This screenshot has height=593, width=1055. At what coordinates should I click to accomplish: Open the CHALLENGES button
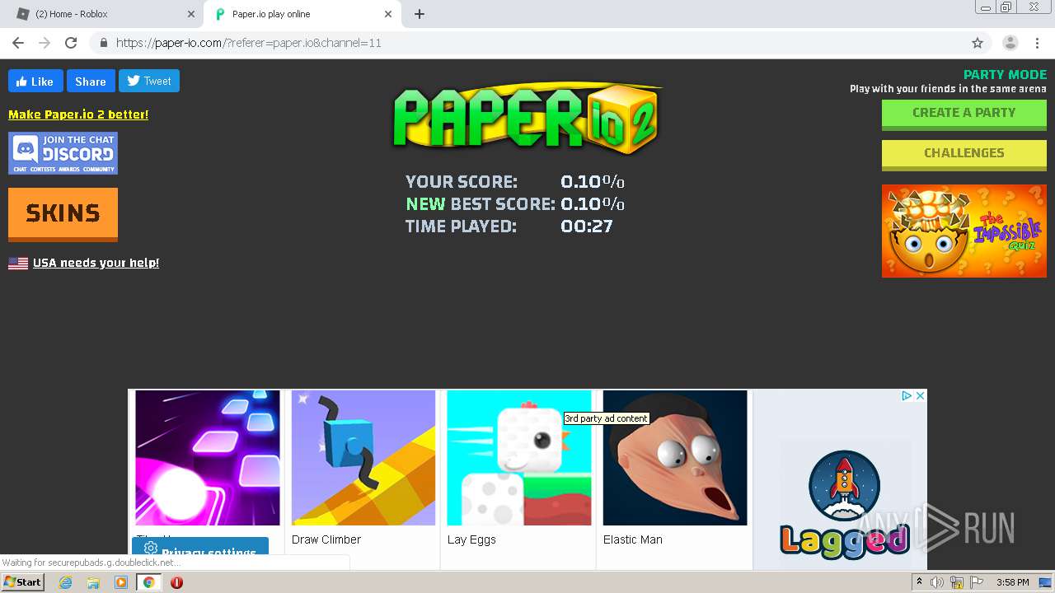pos(964,155)
